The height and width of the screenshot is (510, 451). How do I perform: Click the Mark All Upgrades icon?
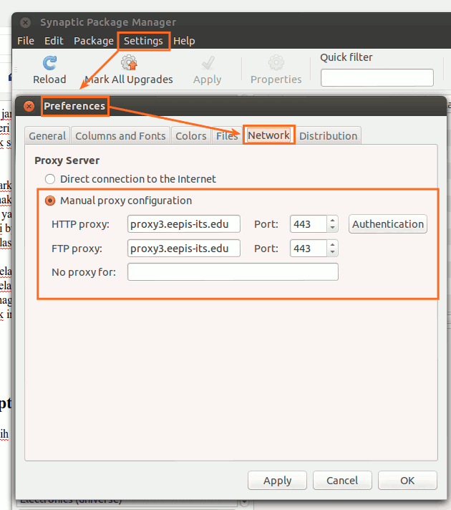(x=129, y=62)
